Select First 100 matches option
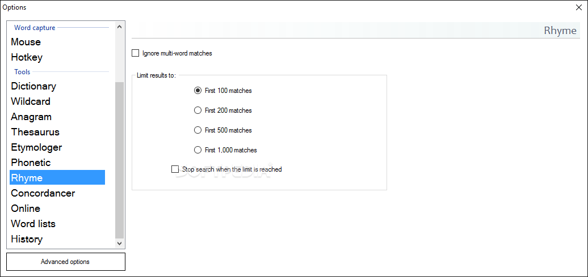The image size is (588, 277). tap(198, 91)
